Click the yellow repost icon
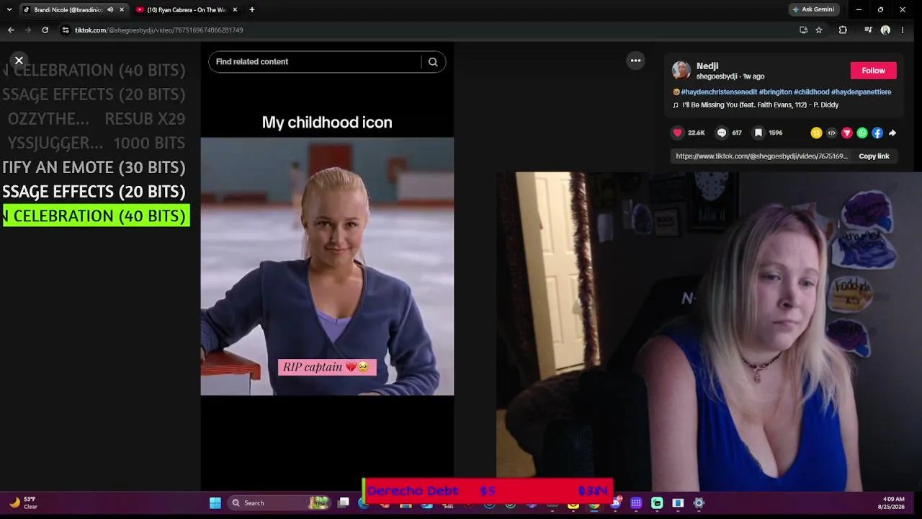The width and height of the screenshot is (922, 519). point(816,133)
